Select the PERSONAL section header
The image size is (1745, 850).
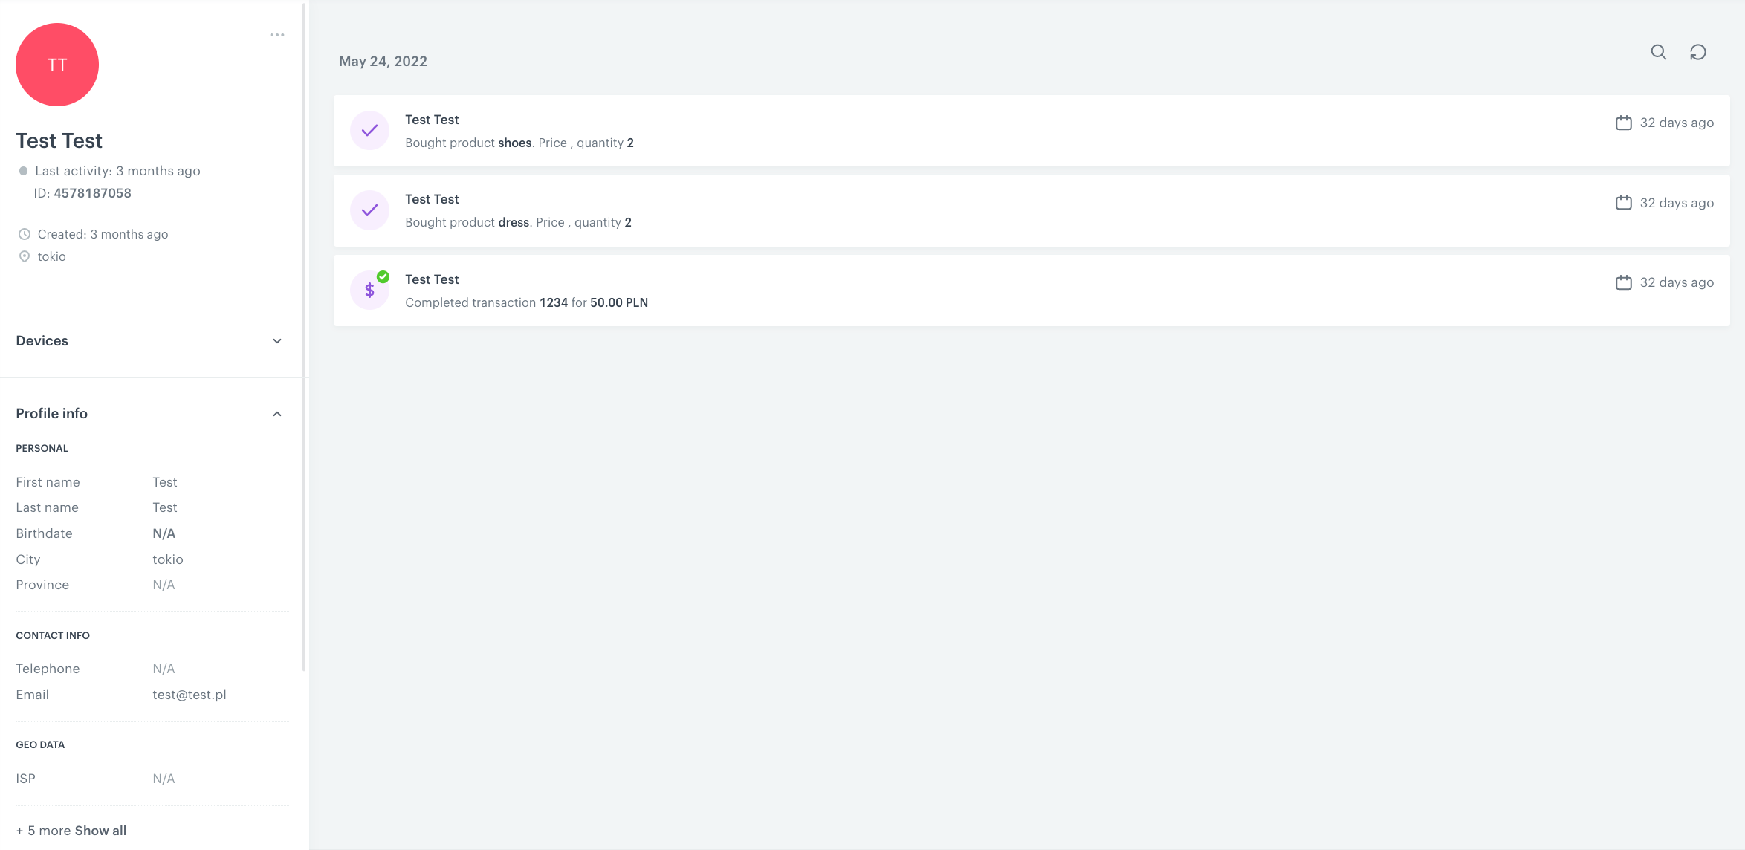coord(42,448)
